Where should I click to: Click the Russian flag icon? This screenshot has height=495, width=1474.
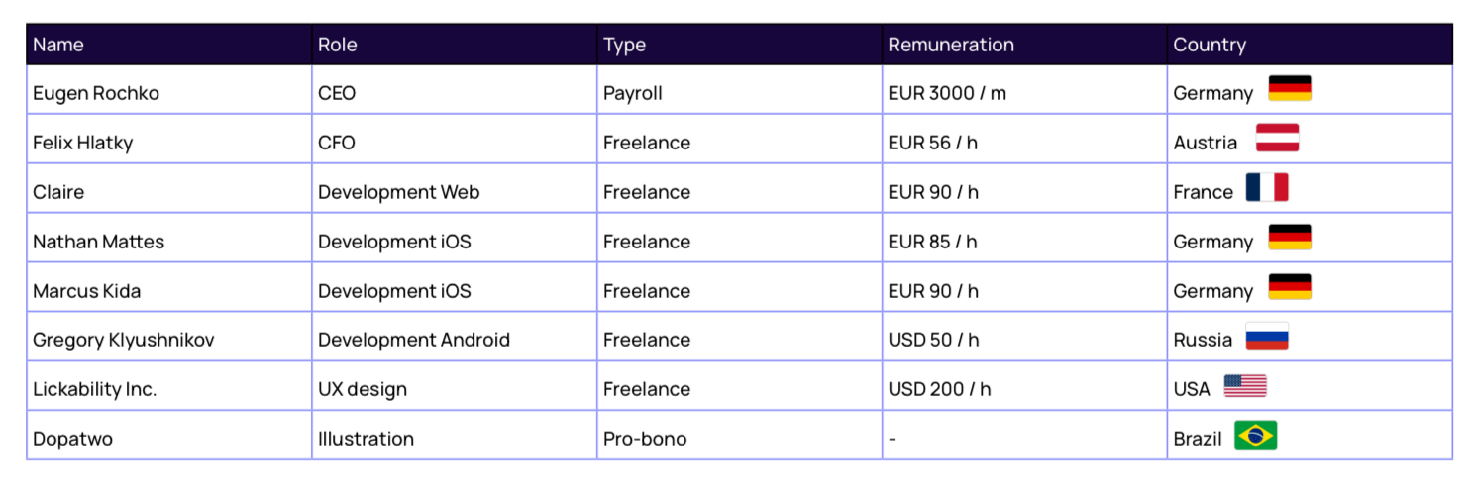pyautogui.click(x=1267, y=337)
